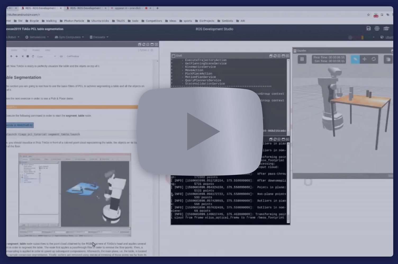Open a new browser tab with plus icon

point(157,8)
